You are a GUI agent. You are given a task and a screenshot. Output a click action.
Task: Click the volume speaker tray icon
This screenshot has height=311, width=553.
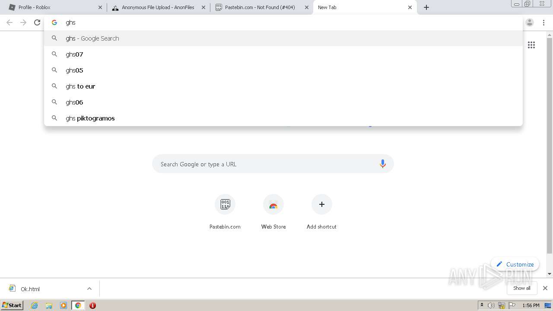point(491,305)
